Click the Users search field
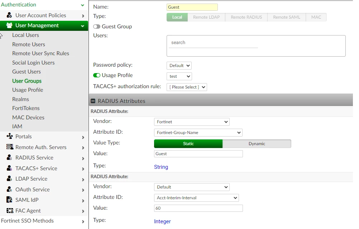359x229 pixels. (213, 43)
